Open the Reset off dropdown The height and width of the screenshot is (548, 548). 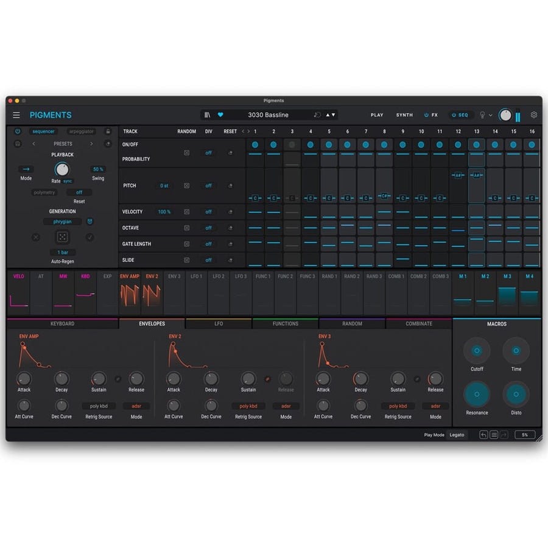point(79,192)
